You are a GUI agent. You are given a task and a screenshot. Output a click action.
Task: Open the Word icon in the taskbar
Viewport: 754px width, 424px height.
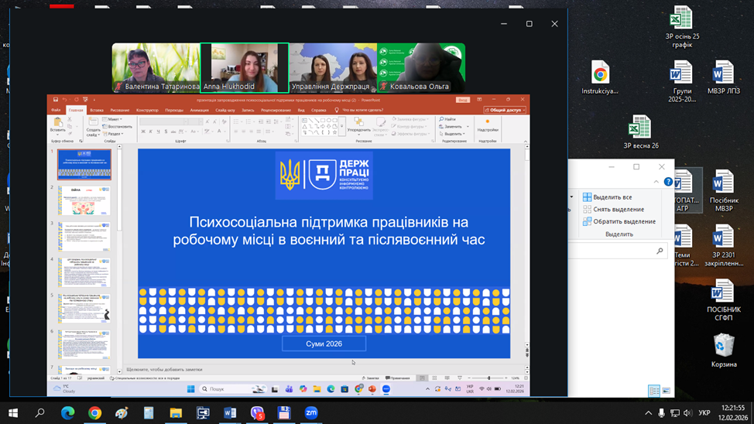point(230,413)
